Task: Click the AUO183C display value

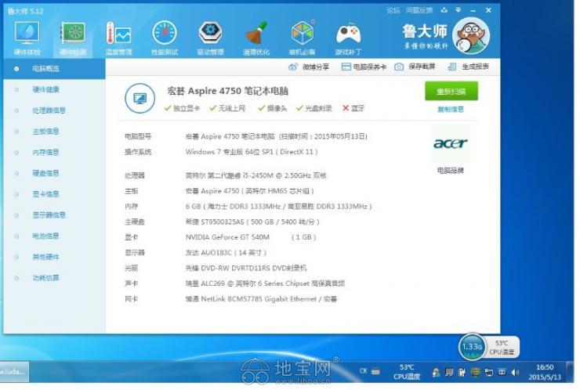Action: tap(226, 253)
